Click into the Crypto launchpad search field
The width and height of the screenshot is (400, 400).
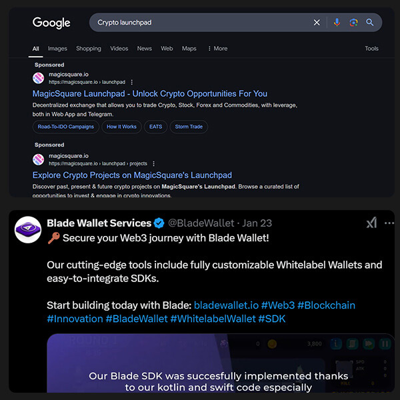[200, 23]
